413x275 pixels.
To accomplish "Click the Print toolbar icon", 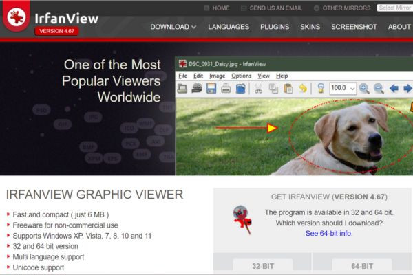I will [226, 89].
